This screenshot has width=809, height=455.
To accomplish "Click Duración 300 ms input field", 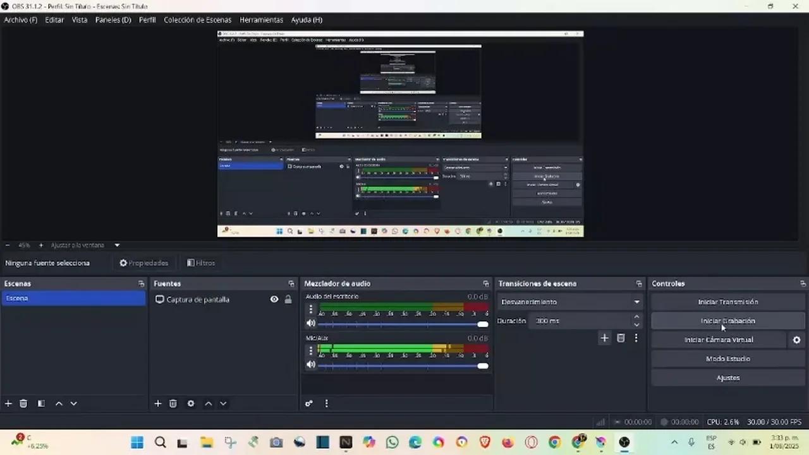I will 585,321.
